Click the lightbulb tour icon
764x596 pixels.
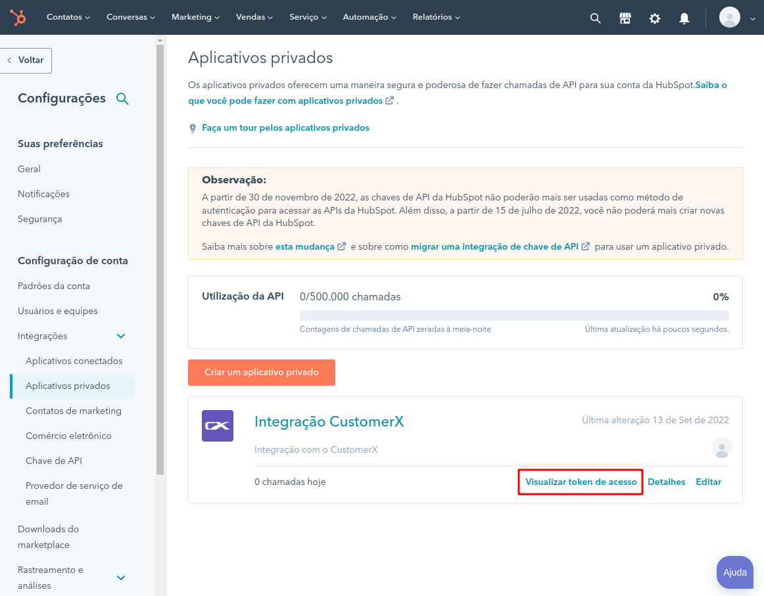193,128
